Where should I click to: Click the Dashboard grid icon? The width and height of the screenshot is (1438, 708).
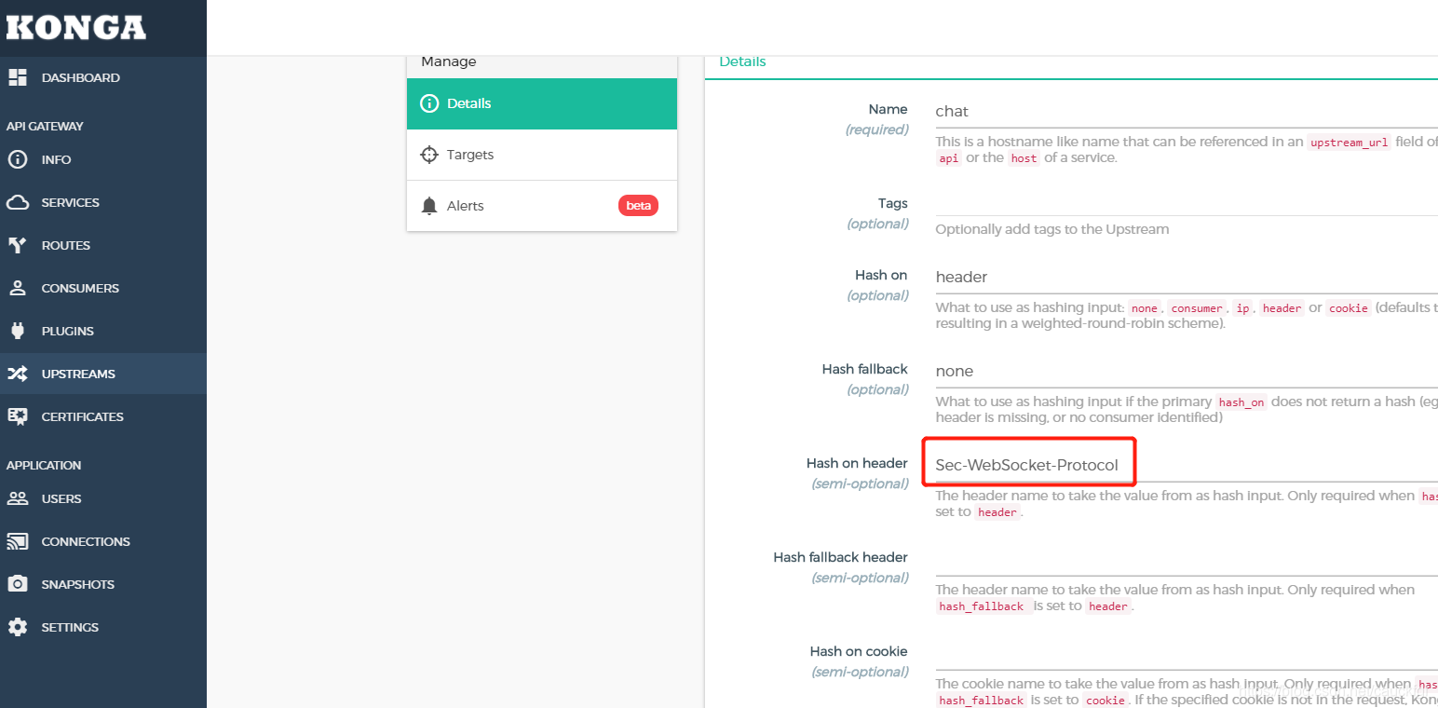click(18, 77)
